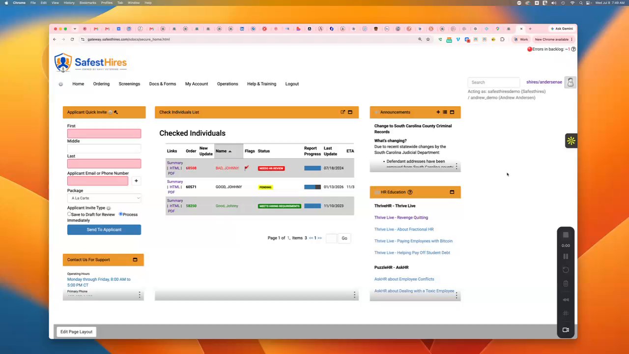Screen dimensions: 629x354
Task: Open Thrive Live - Revenge Quitting link
Action: (401, 217)
